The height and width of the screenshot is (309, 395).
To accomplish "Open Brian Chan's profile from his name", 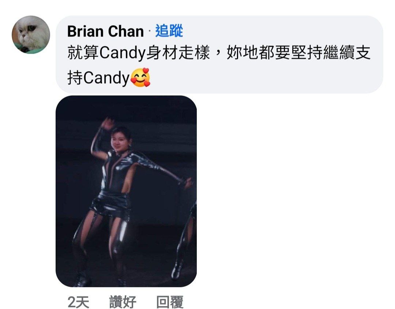I will click(x=105, y=31).
